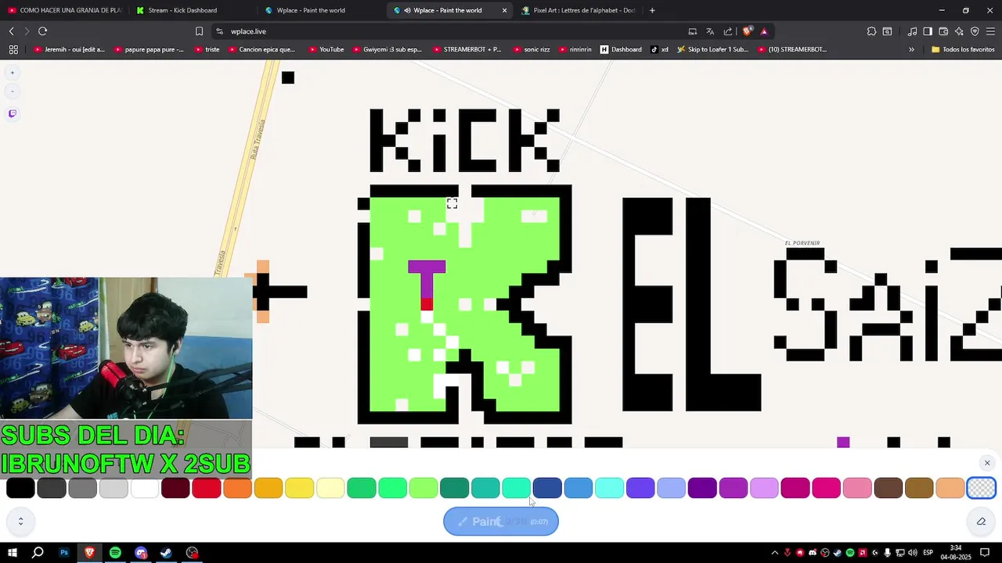Open the Brave hamburger menu
The image size is (1002, 563).
[990, 31]
